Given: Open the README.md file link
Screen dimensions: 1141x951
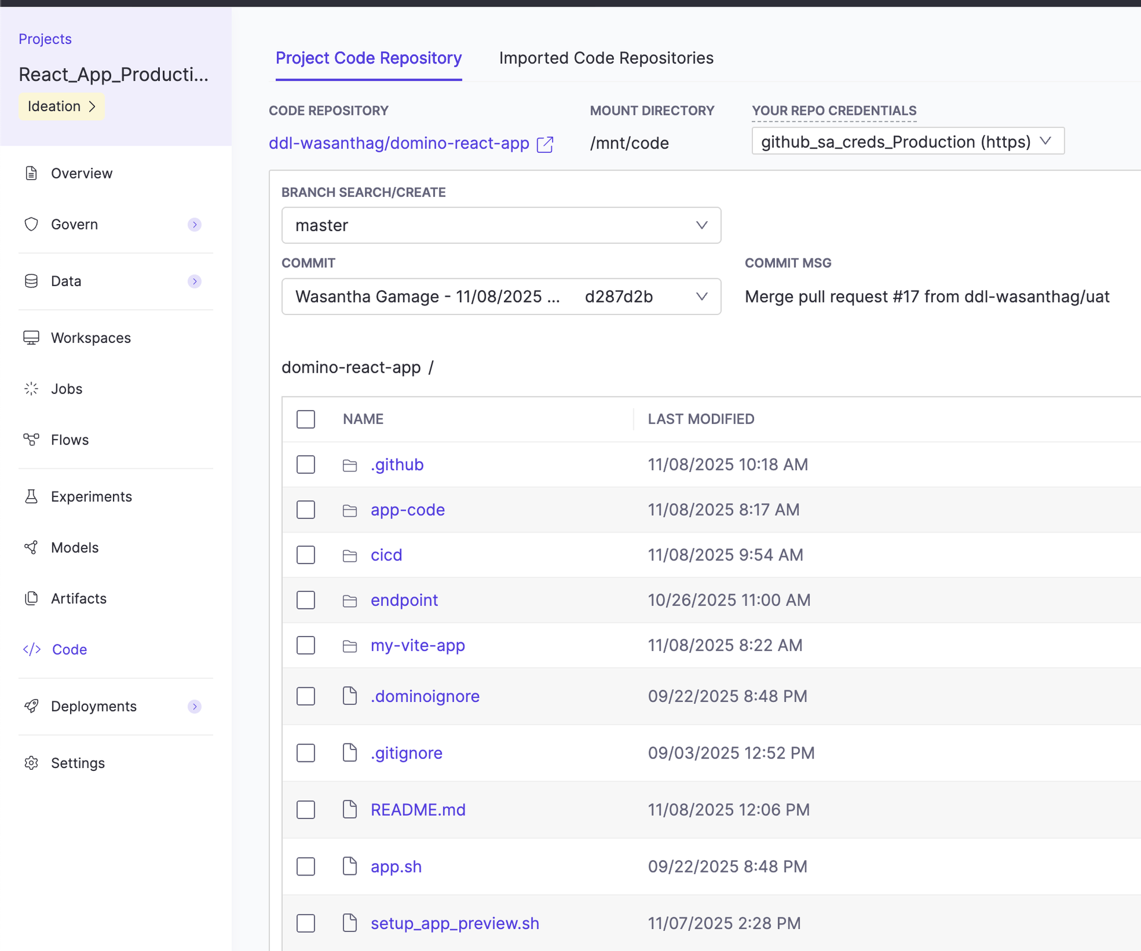Looking at the screenshot, I should point(418,810).
